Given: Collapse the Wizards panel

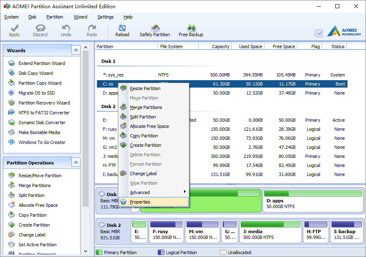Looking at the screenshot, I should click(76, 50).
